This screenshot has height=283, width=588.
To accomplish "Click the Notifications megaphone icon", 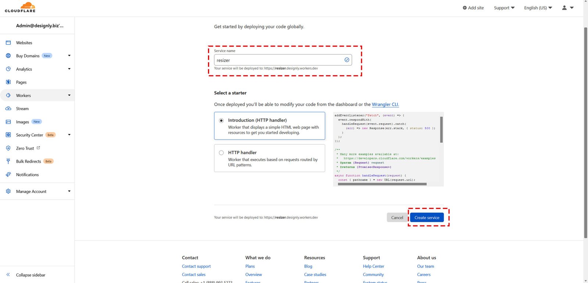I will 8,175.
